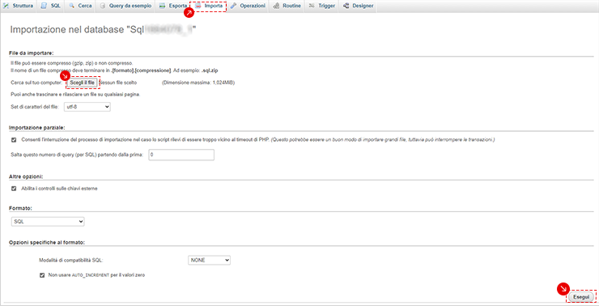Click the Cerca magnifier icon
This screenshot has width=599, height=306.
72,6
